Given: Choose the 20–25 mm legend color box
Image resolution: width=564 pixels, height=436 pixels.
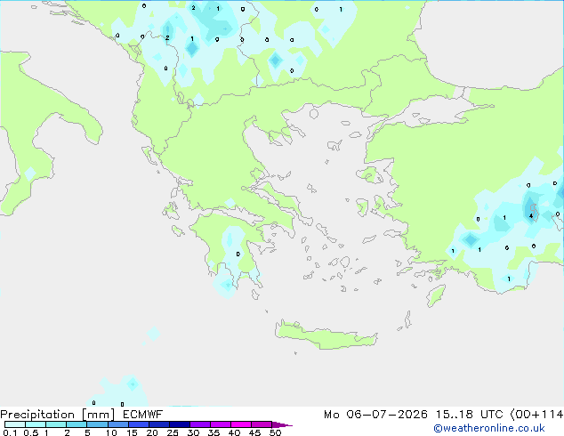Looking at the screenshot, I should [158, 424].
